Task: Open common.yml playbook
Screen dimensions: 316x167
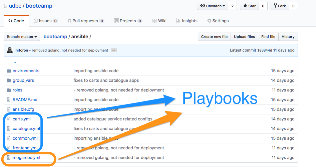Action: [25, 138]
